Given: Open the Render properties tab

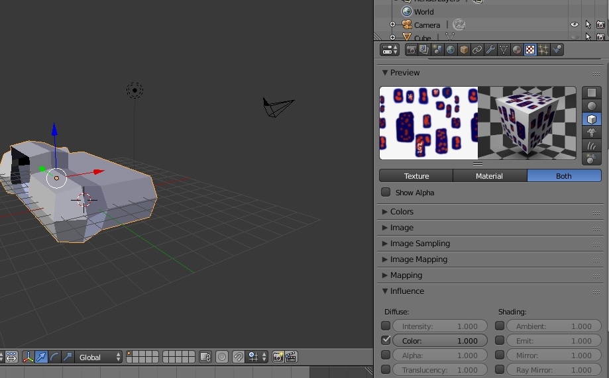Looking at the screenshot, I should 411,50.
